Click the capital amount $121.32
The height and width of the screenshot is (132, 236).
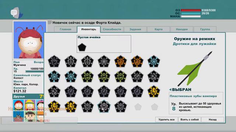pos(20,91)
